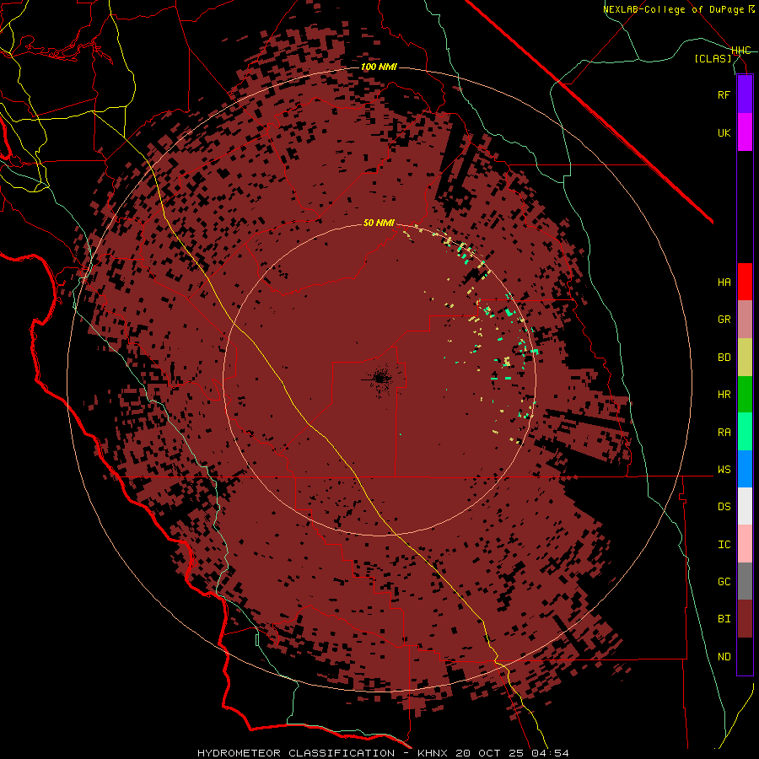The width and height of the screenshot is (759, 759).
Task: Click the '04:54' timestamp
Action: point(549,753)
